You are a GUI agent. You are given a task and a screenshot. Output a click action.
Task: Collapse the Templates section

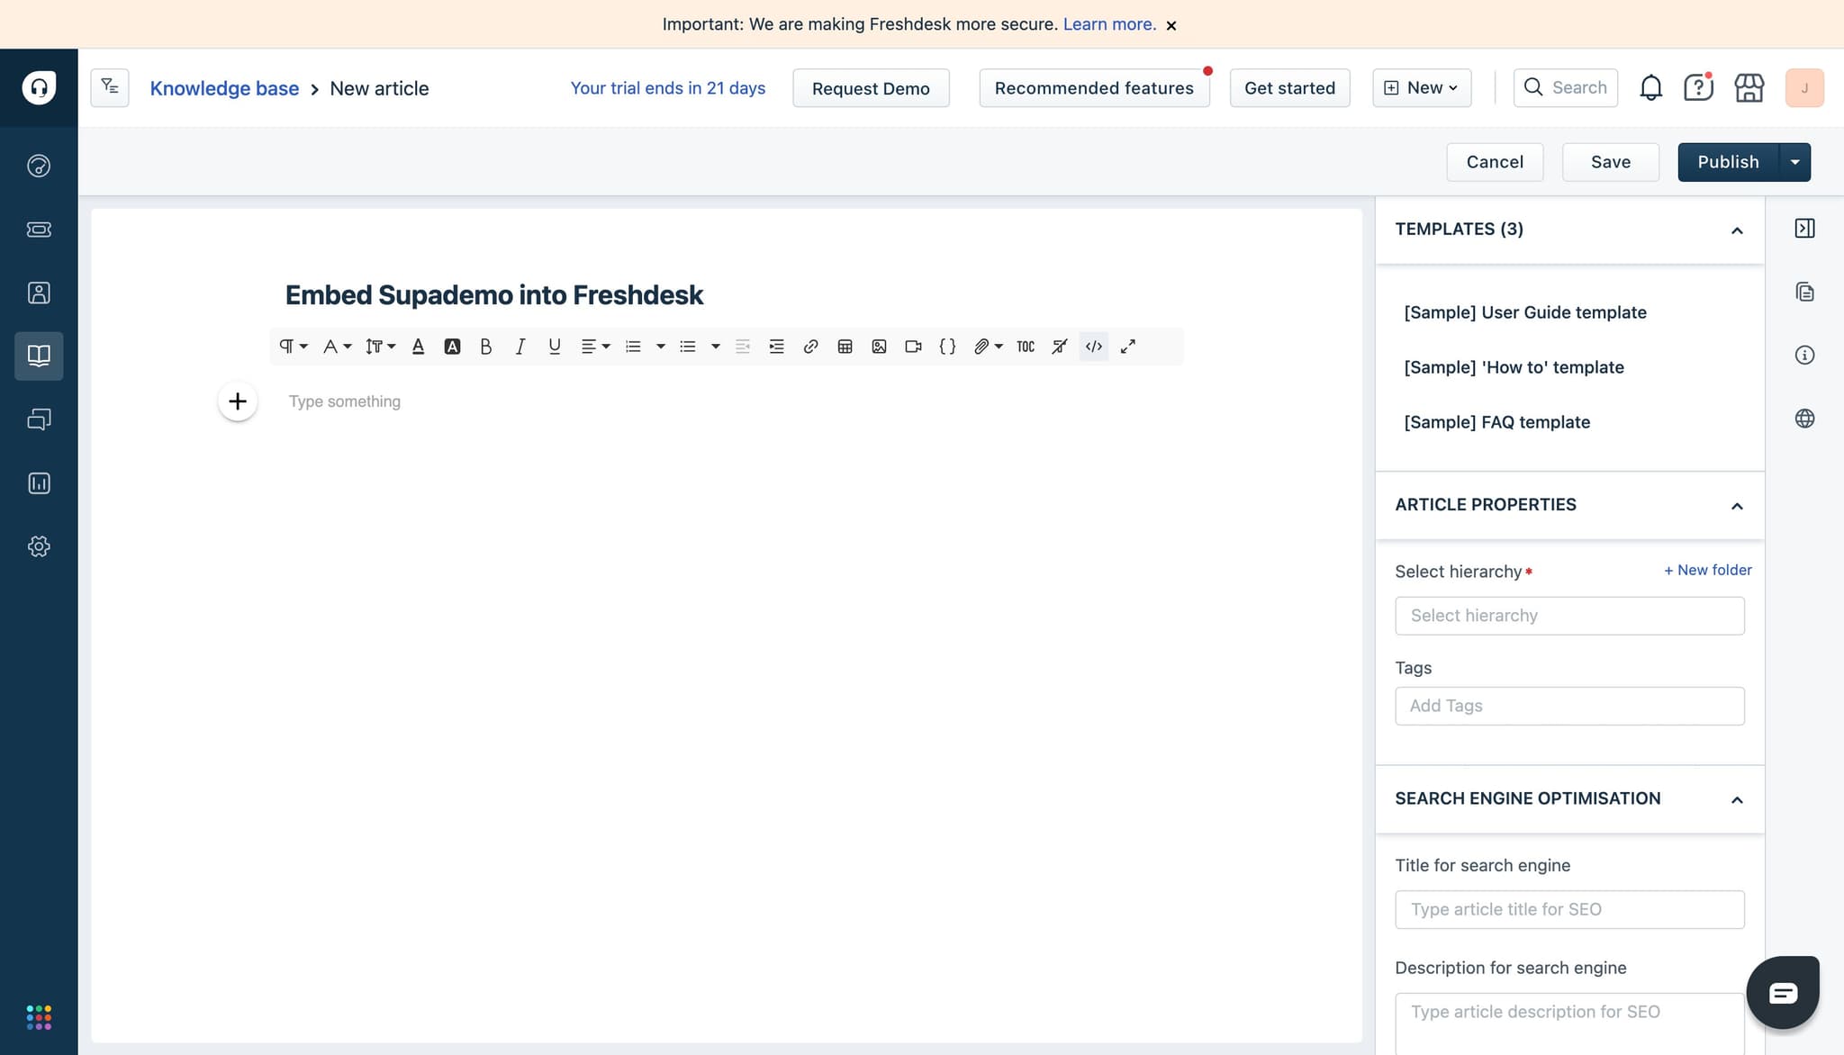click(x=1737, y=230)
